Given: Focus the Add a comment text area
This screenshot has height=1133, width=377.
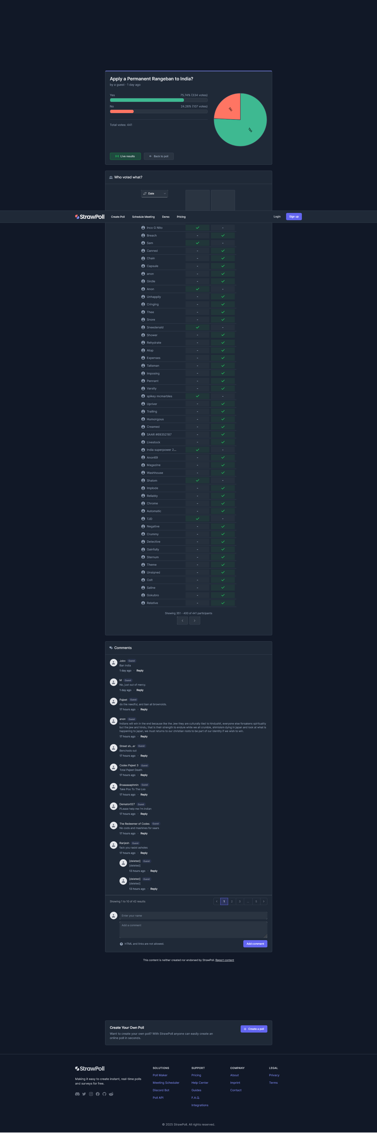Looking at the screenshot, I should 193,929.
